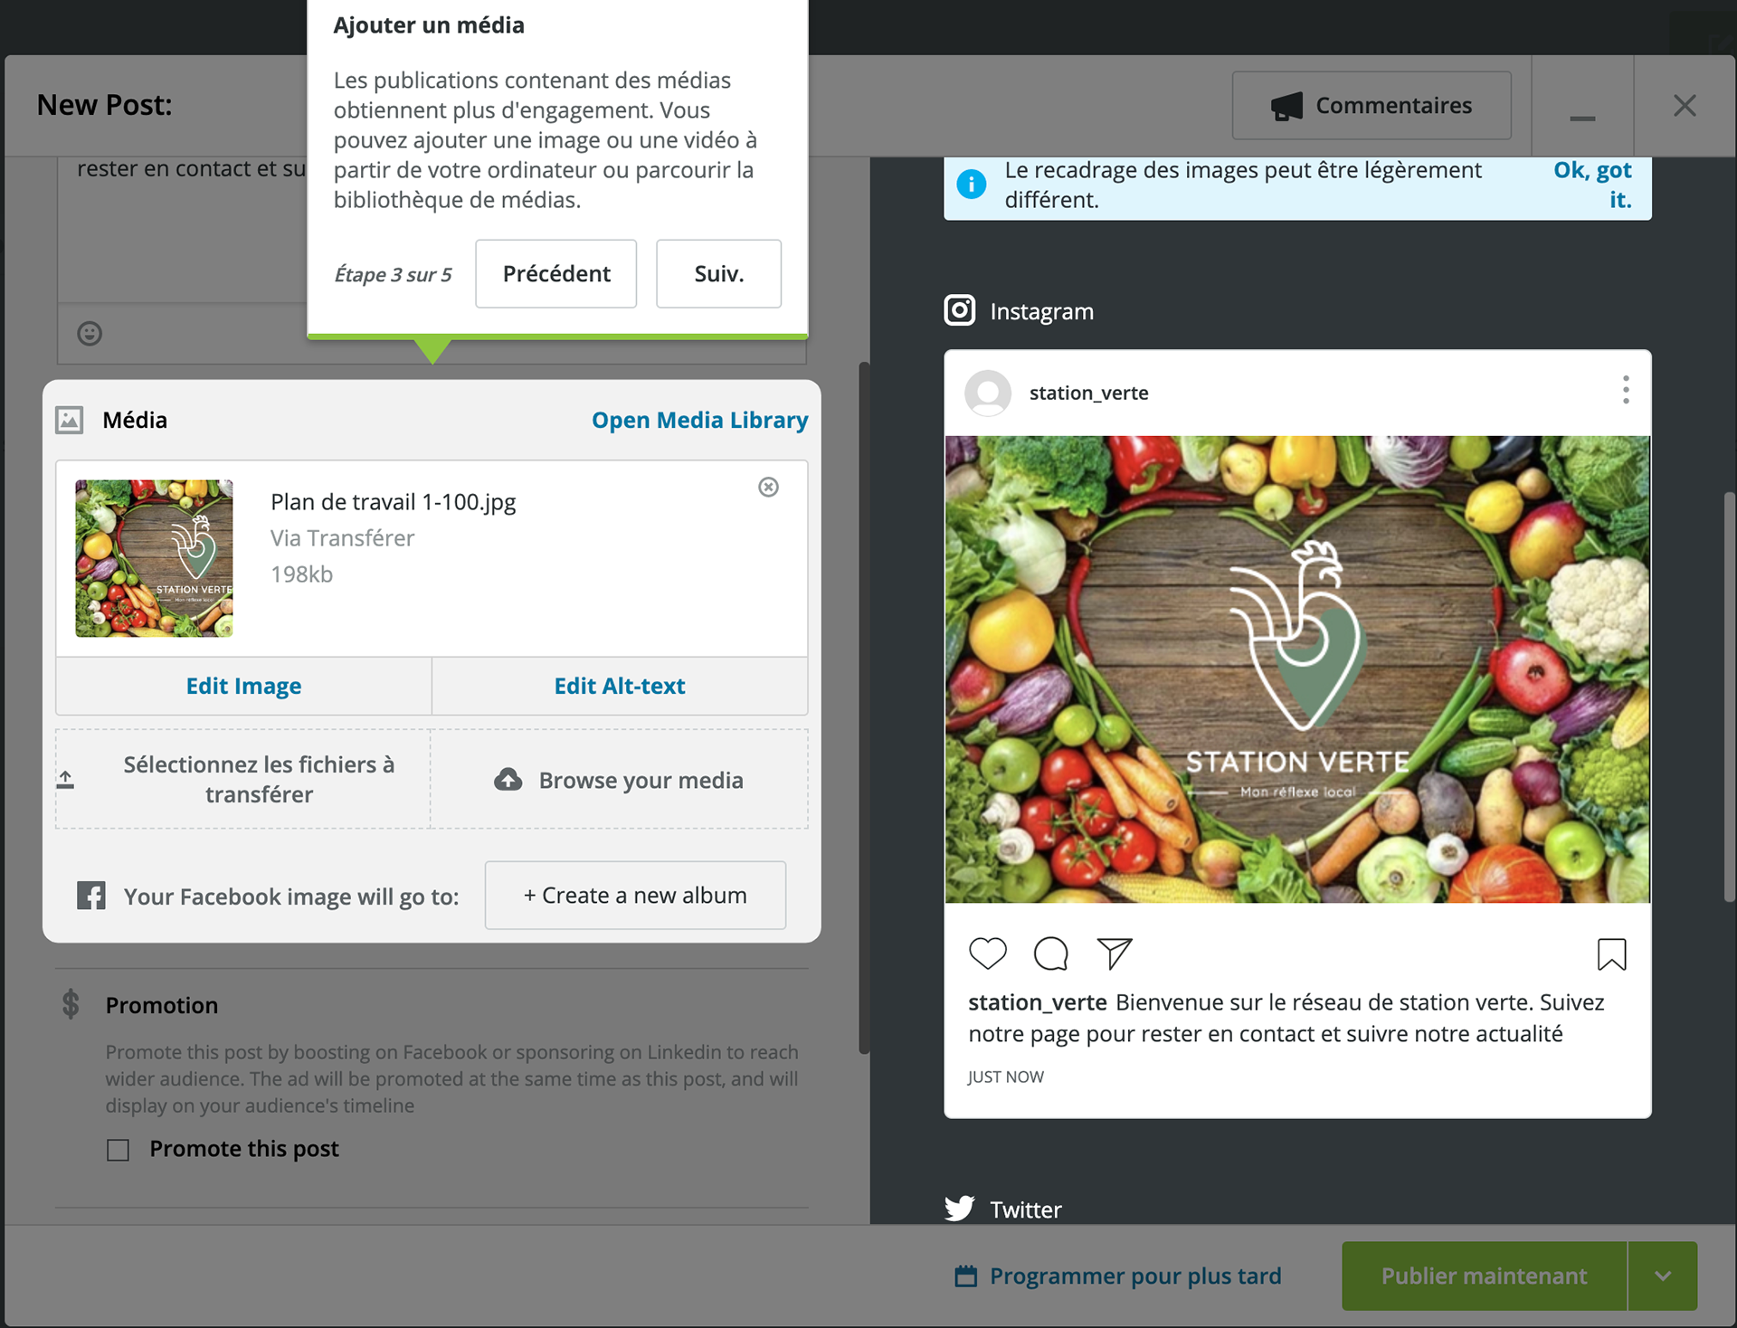Viewport: 1737px width, 1328px height.
Task: Expand the Publier maintenant dropdown arrow
Action: coord(1663,1276)
